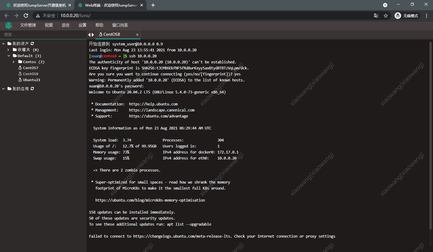
Task: Expand the Centos (2) folder
Action: 14,62
